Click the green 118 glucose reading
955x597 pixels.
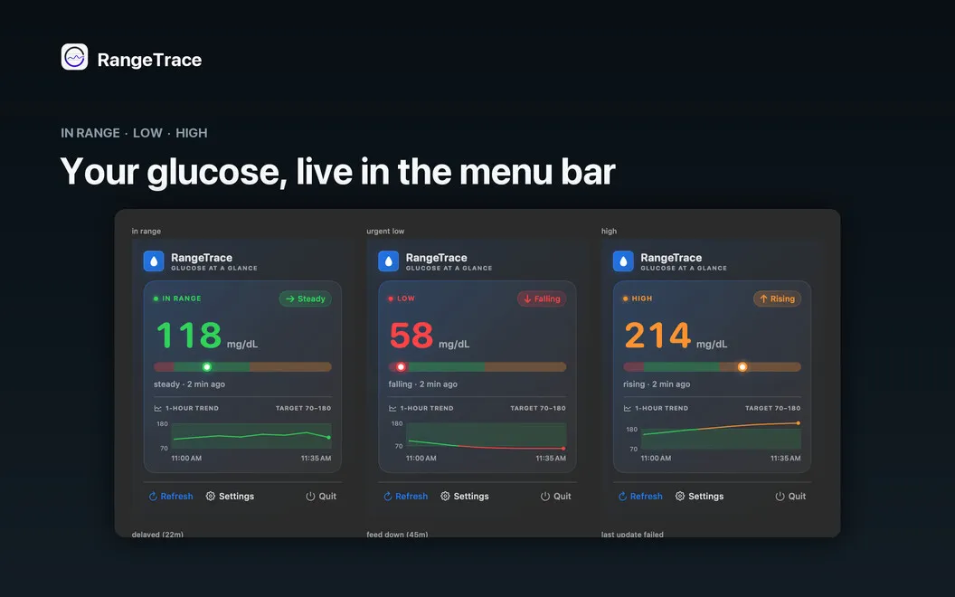click(189, 335)
